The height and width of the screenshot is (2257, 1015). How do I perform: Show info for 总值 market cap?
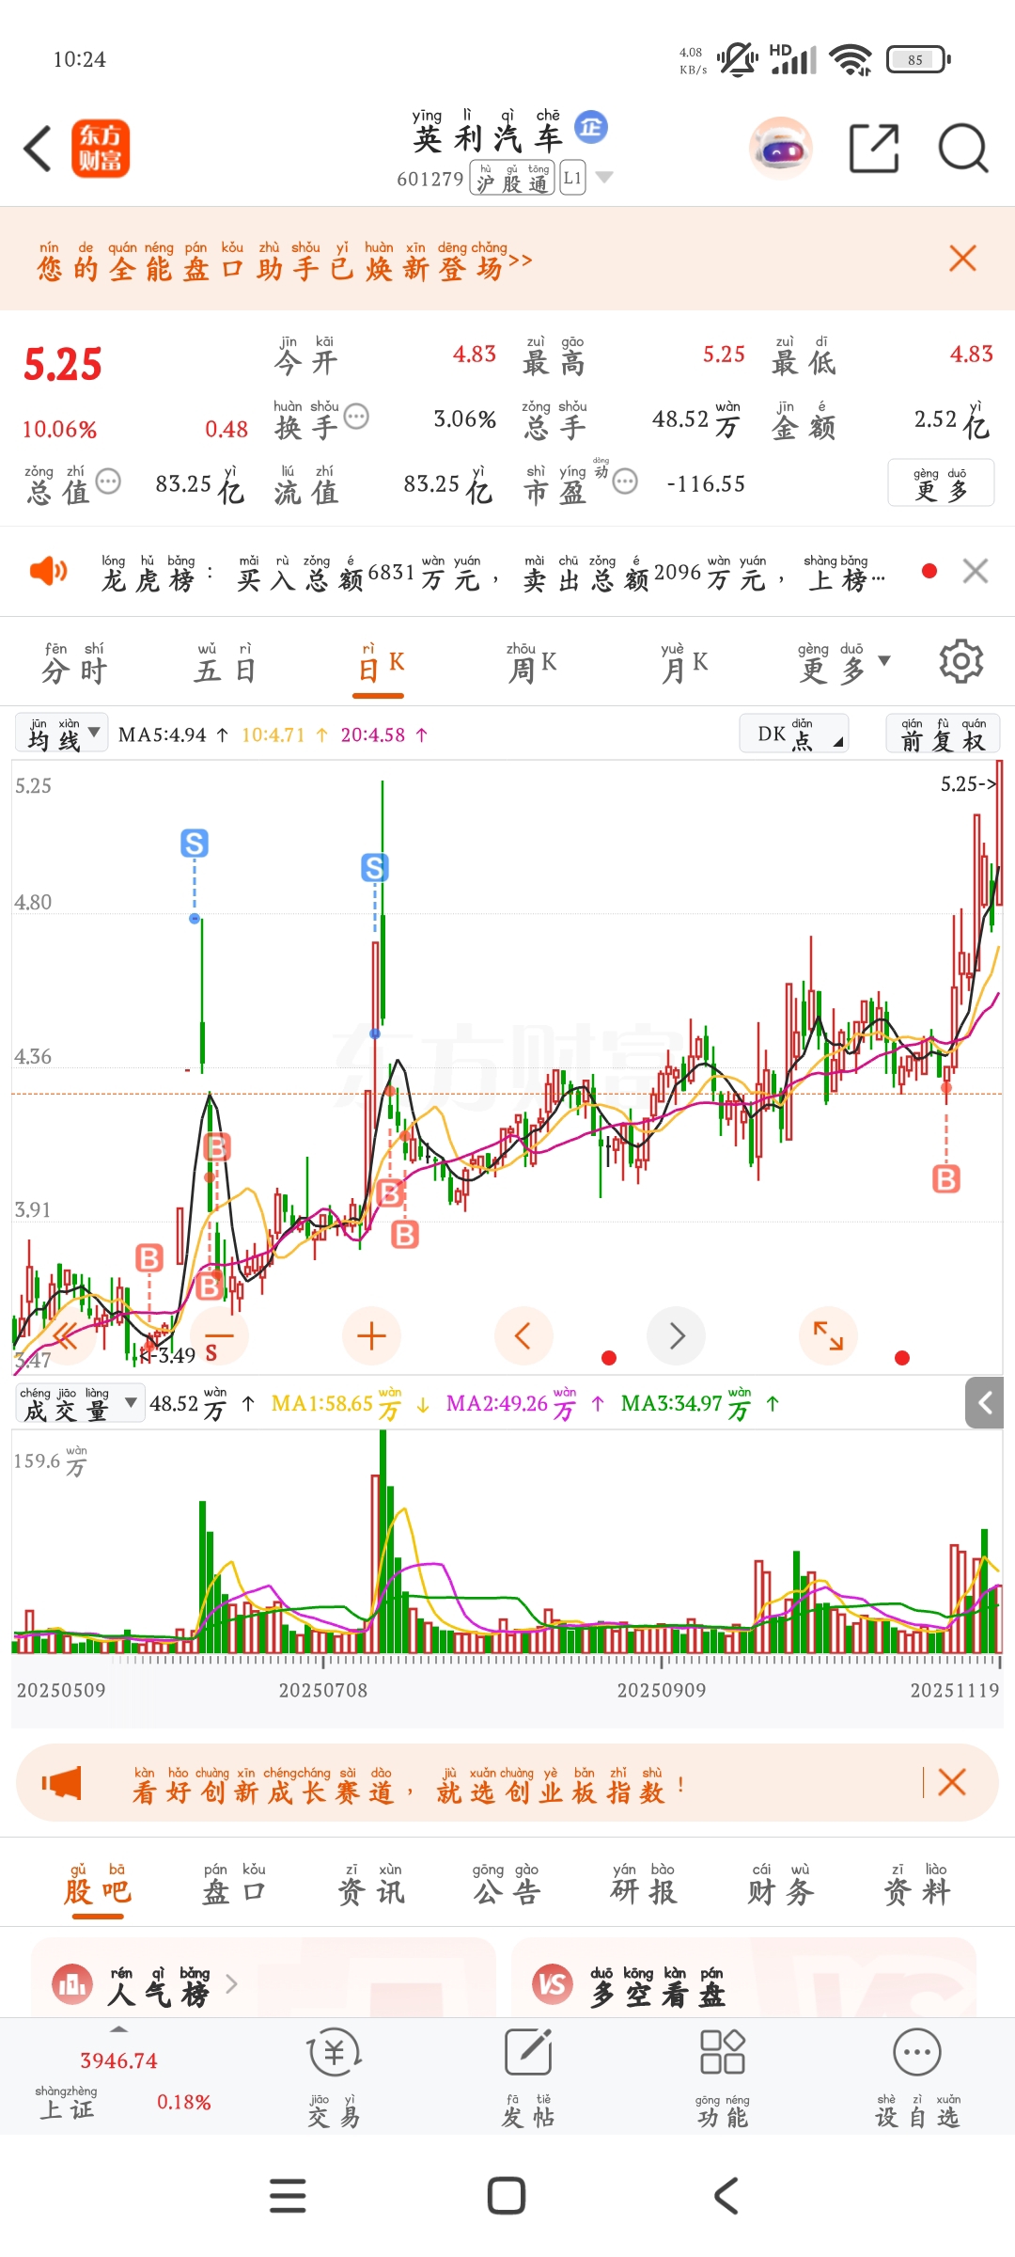[x=109, y=481]
